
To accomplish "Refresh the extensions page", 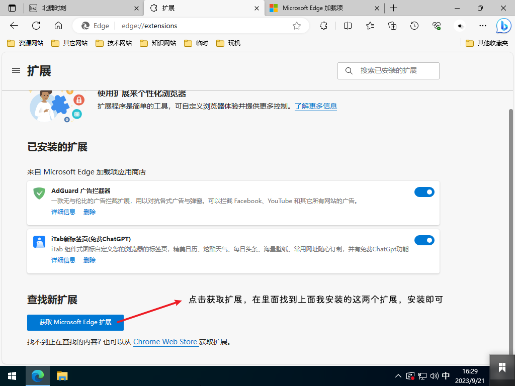I will coord(36,26).
